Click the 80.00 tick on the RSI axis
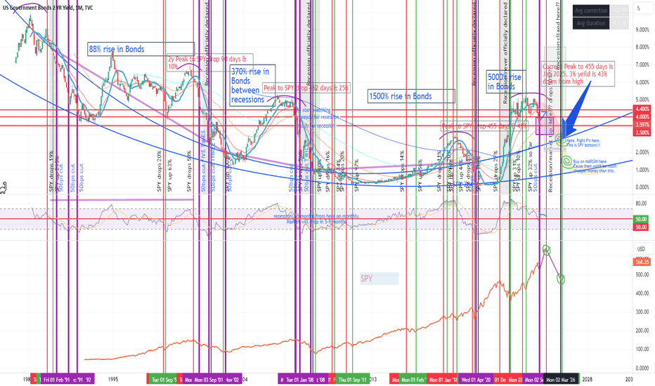Screen dimensions: 655x386 coord(641,204)
